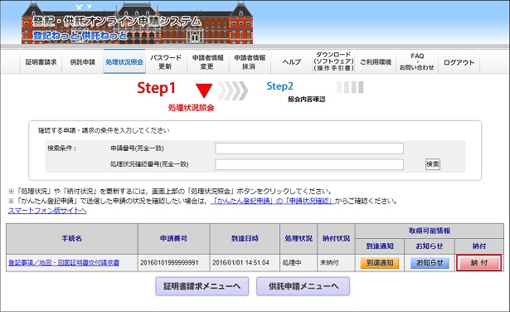The height and width of the screenshot is (312, 510).
Task: Select the 未納付 payment status cell
Action: click(337, 263)
